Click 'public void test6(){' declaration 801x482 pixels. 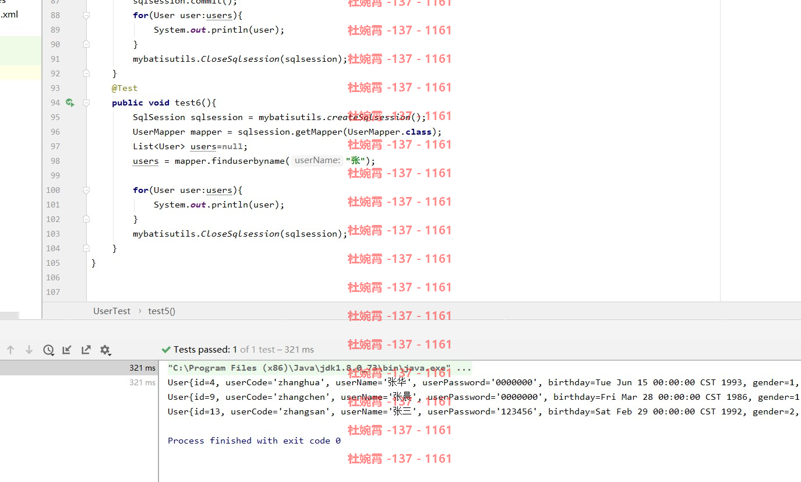[x=164, y=103]
